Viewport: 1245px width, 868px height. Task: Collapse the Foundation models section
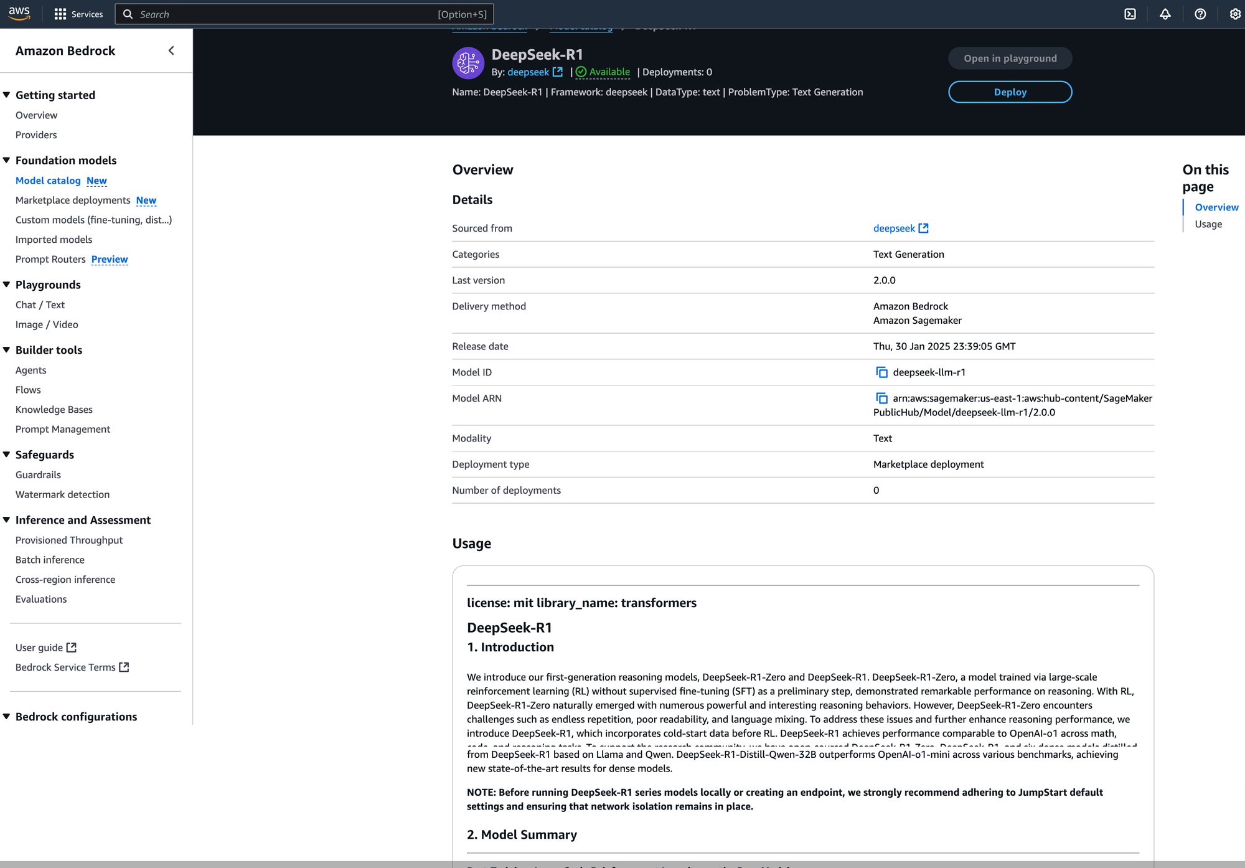(7, 160)
